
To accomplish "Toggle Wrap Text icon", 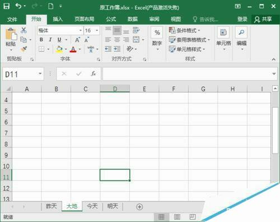I will click(136, 30).
